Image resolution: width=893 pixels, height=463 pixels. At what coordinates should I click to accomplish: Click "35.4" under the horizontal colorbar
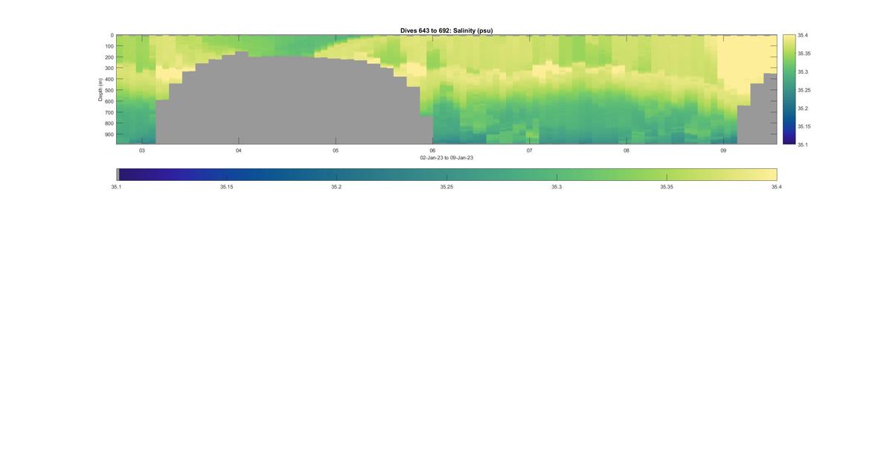[x=777, y=187]
